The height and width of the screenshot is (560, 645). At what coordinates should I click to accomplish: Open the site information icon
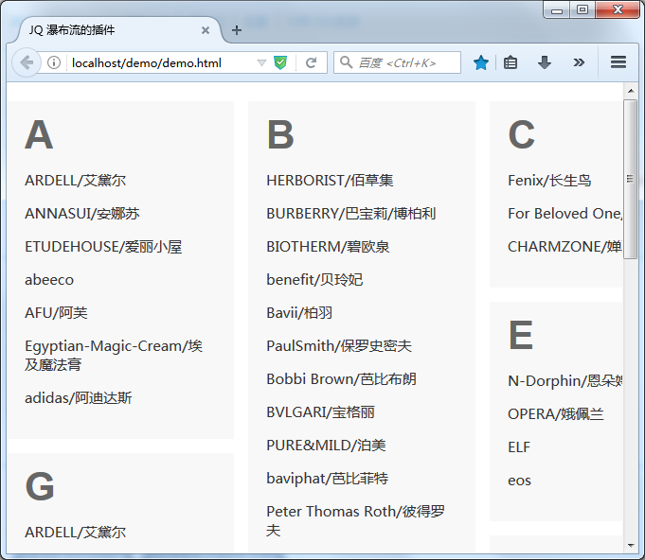[54, 62]
